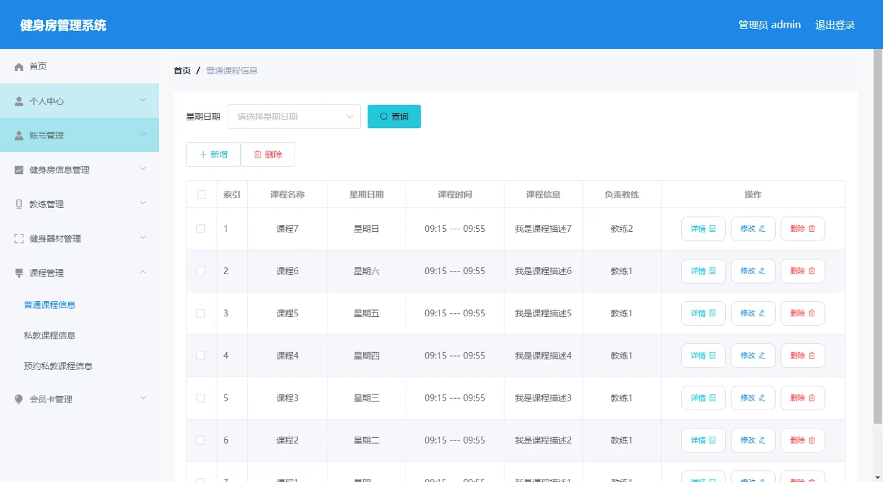Click the magnifier icon in the 查询 button
Image resolution: width=883 pixels, height=482 pixels.
(x=383, y=117)
